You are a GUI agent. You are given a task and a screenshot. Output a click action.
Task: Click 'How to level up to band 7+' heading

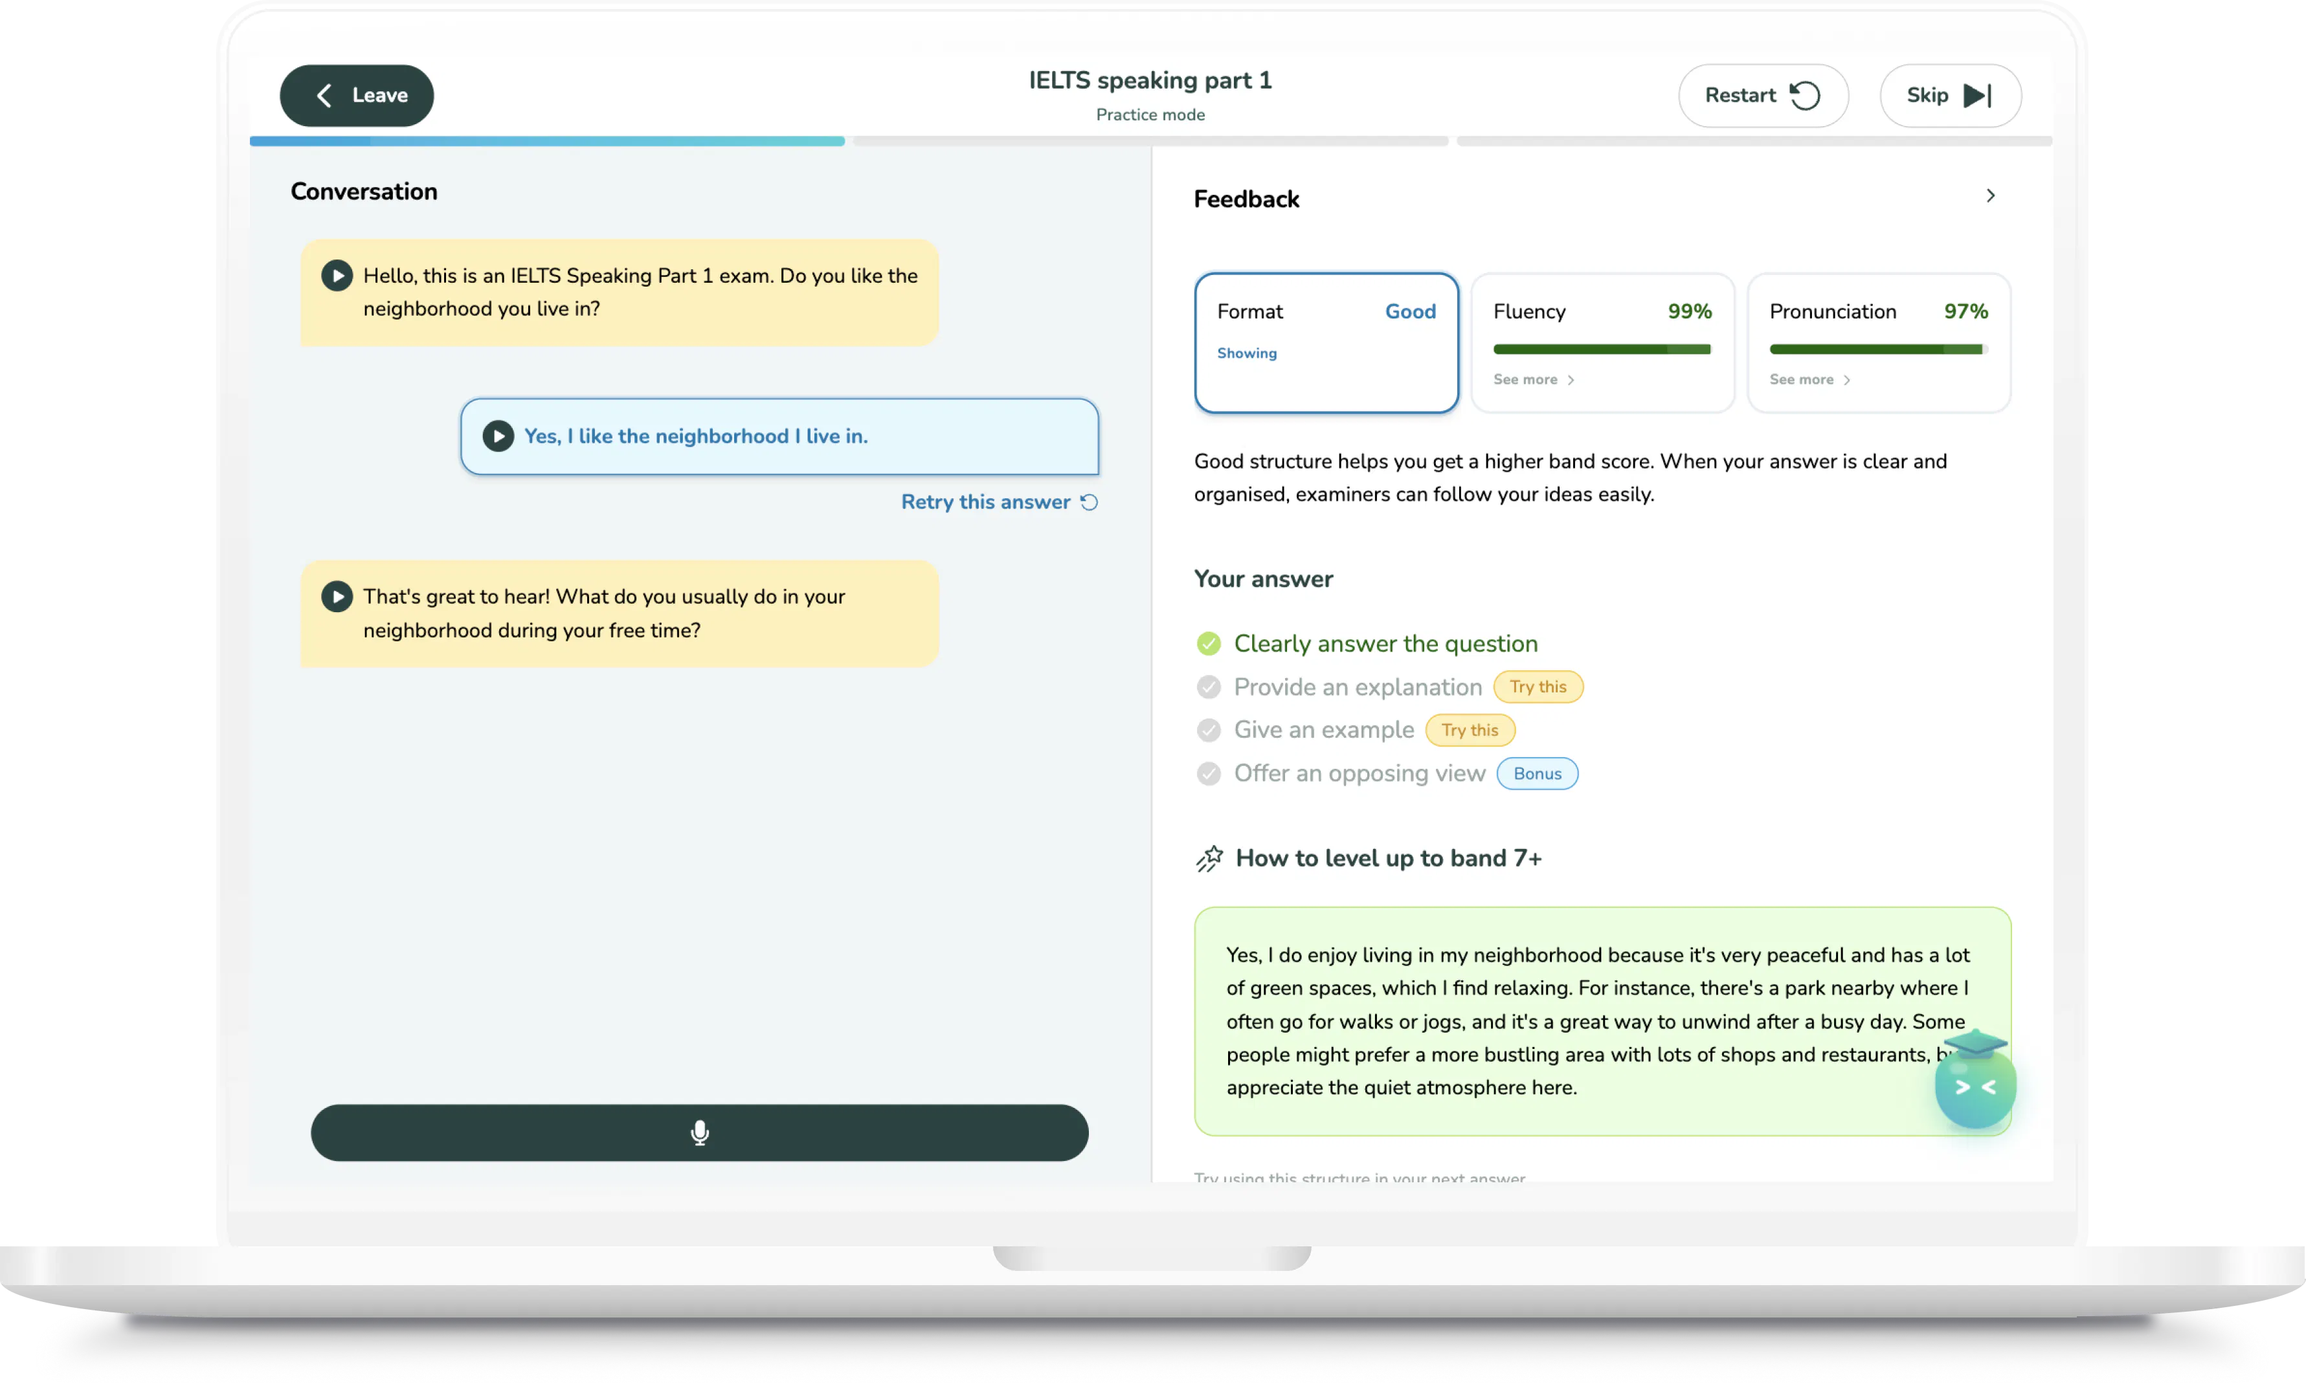1388,859
